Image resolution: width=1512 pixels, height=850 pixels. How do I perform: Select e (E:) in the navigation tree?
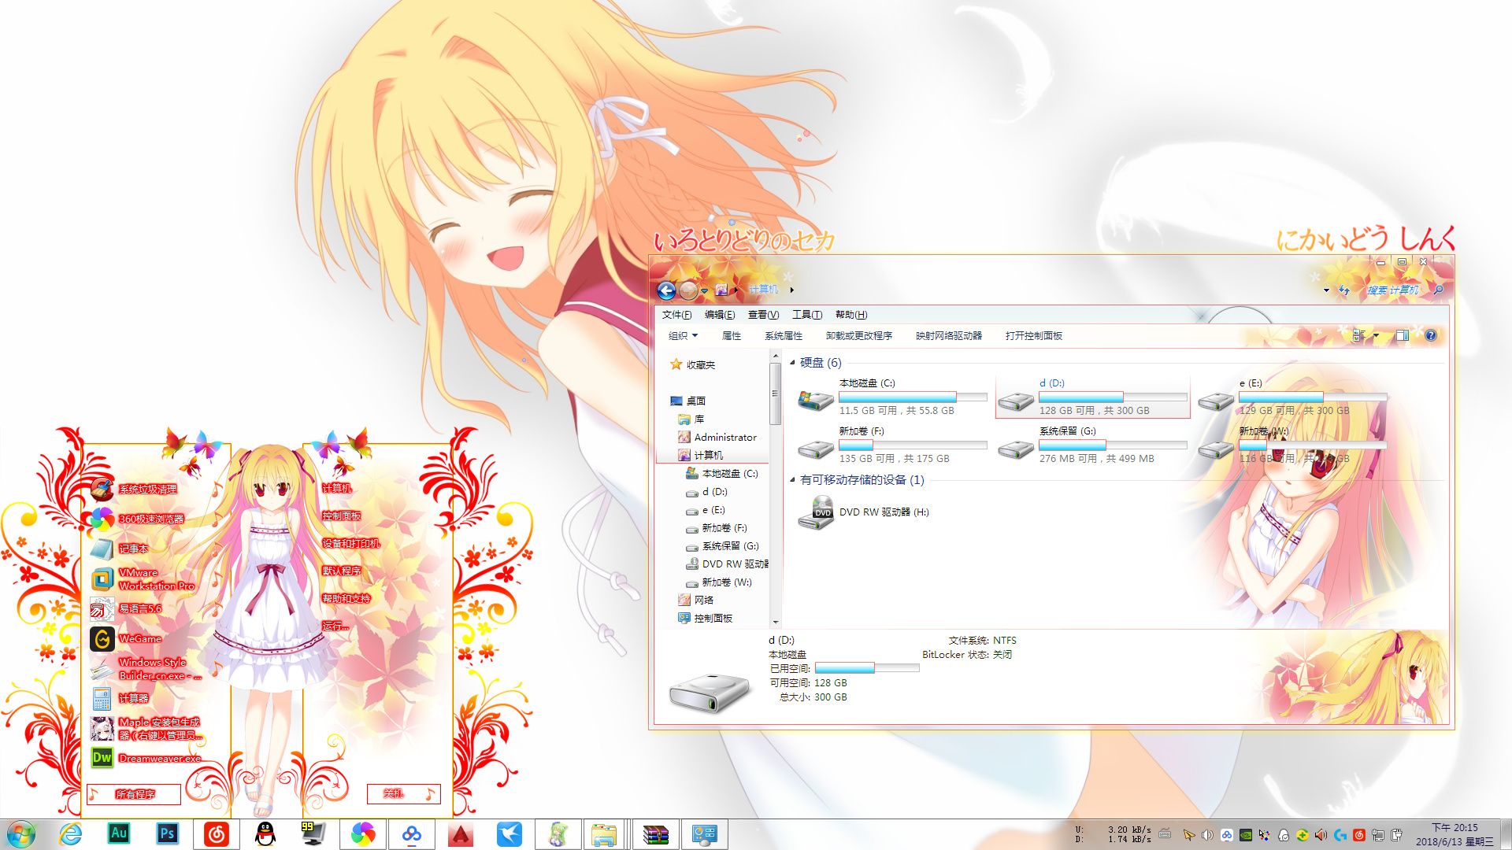coord(706,510)
